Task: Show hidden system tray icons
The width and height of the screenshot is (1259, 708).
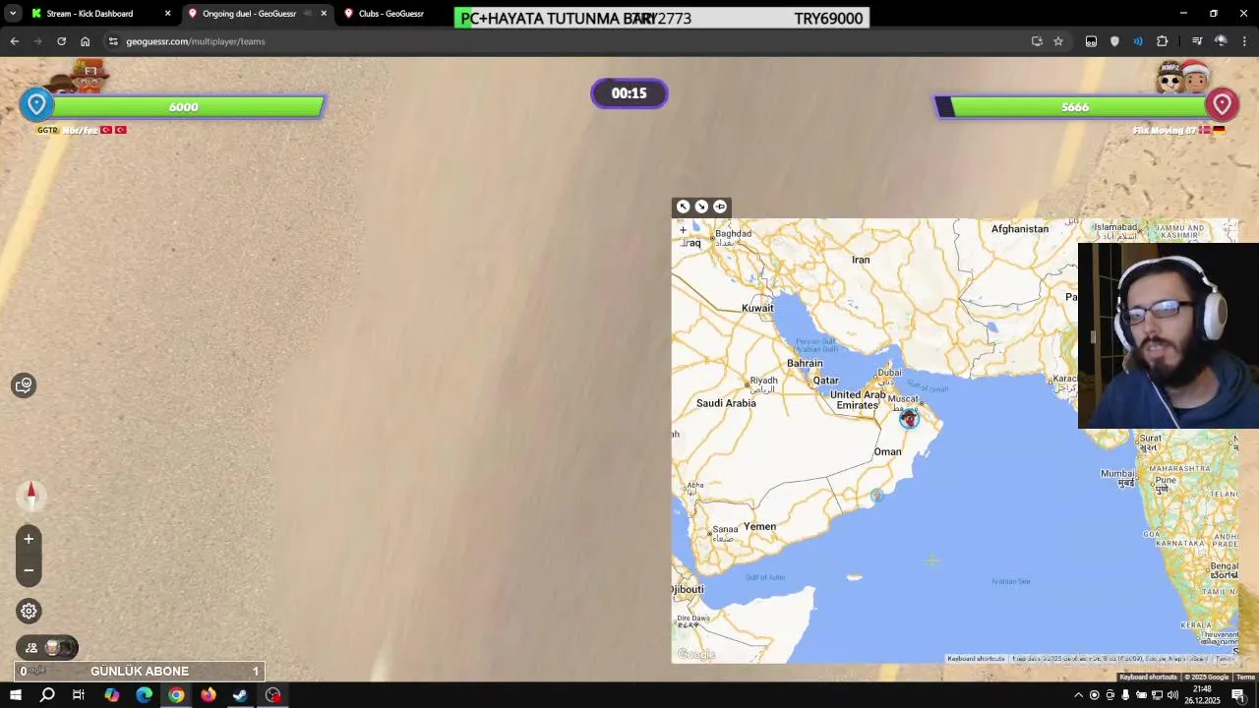Action: click(1078, 695)
